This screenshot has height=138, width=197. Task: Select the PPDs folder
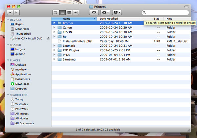[x=121, y=55]
